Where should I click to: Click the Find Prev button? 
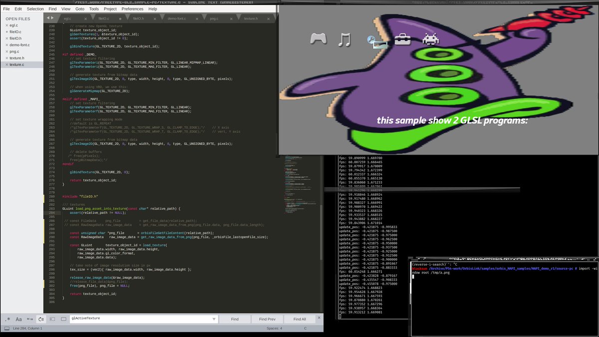[267, 319]
